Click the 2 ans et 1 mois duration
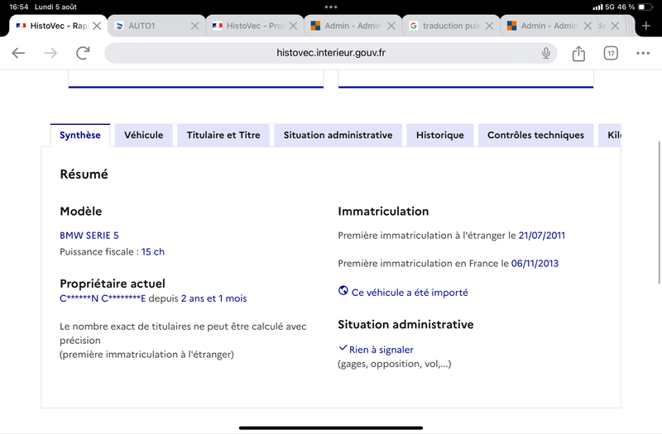Screen dimensions: 662x434 [x=213, y=298]
